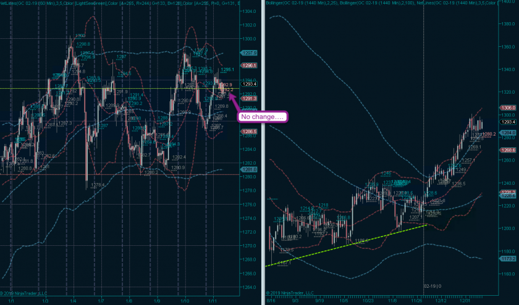Click the 1/1 date label on the time axis

(x=11, y=301)
